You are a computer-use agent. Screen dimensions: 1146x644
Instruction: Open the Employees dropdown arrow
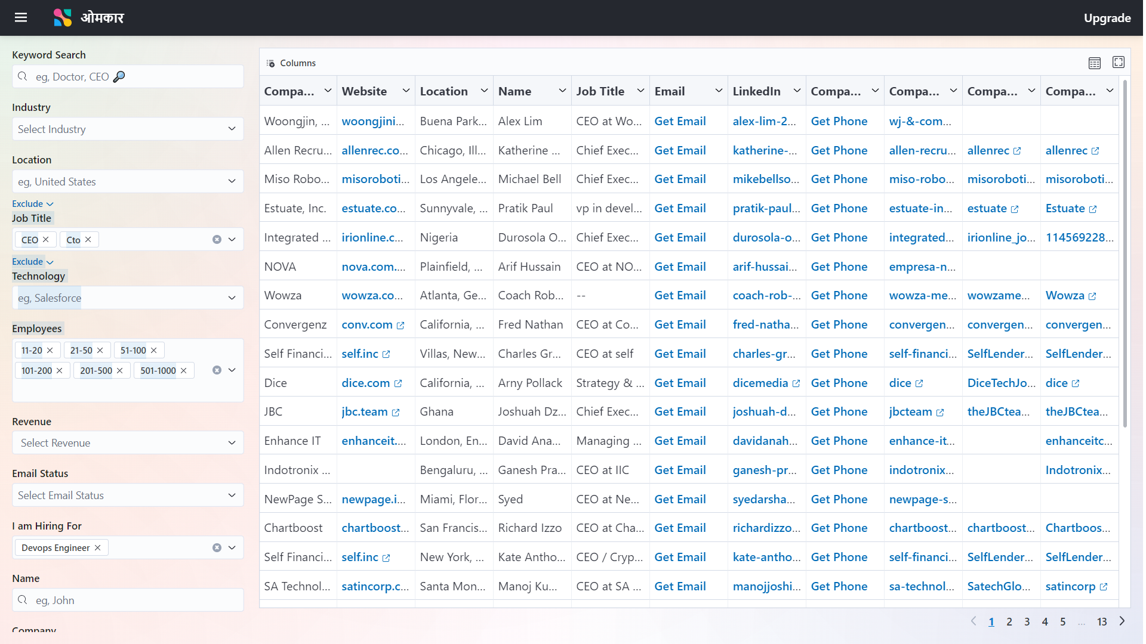pyautogui.click(x=232, y=370)
